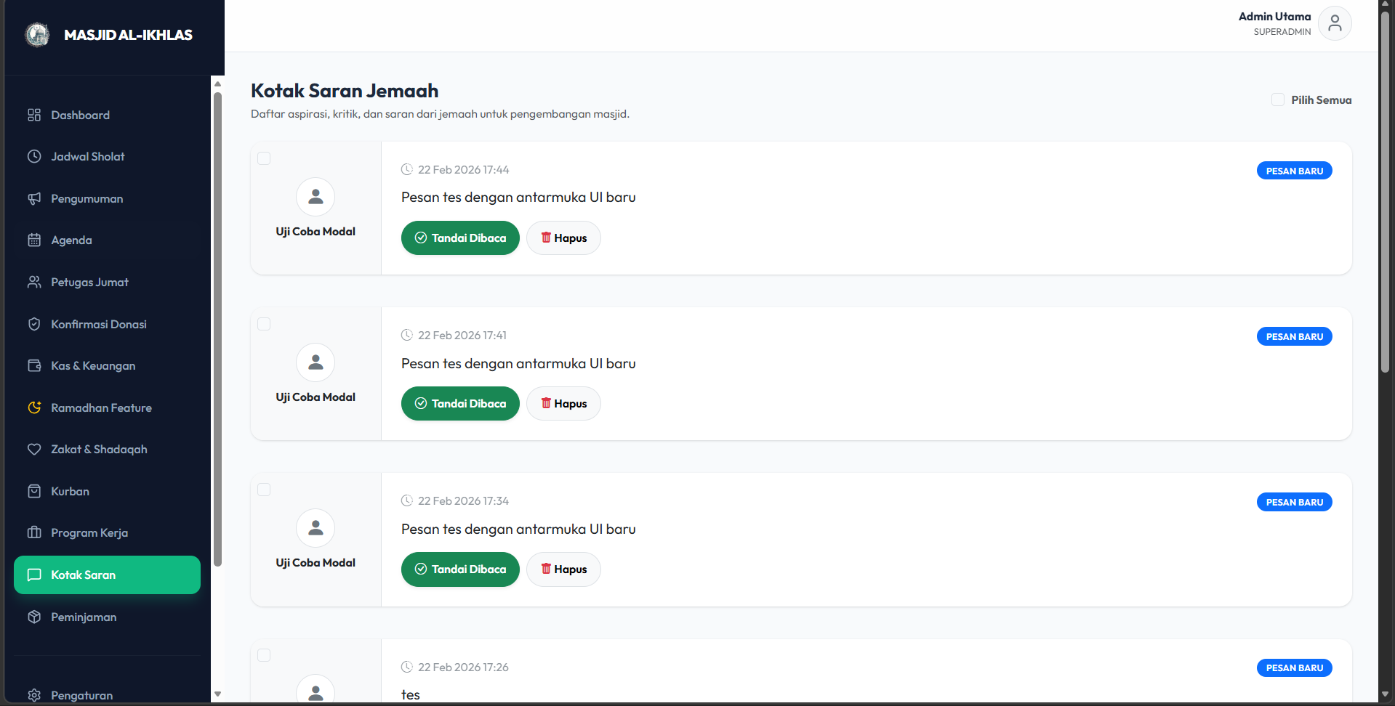Open Petugas Jumat from the sidebar
Screen dimensions: 1395x706
click(107, 282)
